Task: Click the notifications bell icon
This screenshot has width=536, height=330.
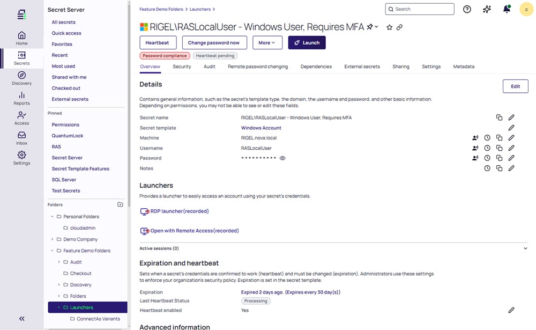Action: click(507, 9)
